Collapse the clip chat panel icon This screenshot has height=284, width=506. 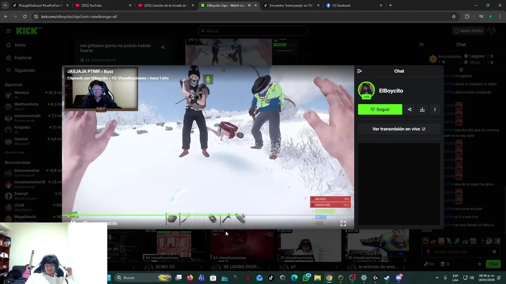359,71
